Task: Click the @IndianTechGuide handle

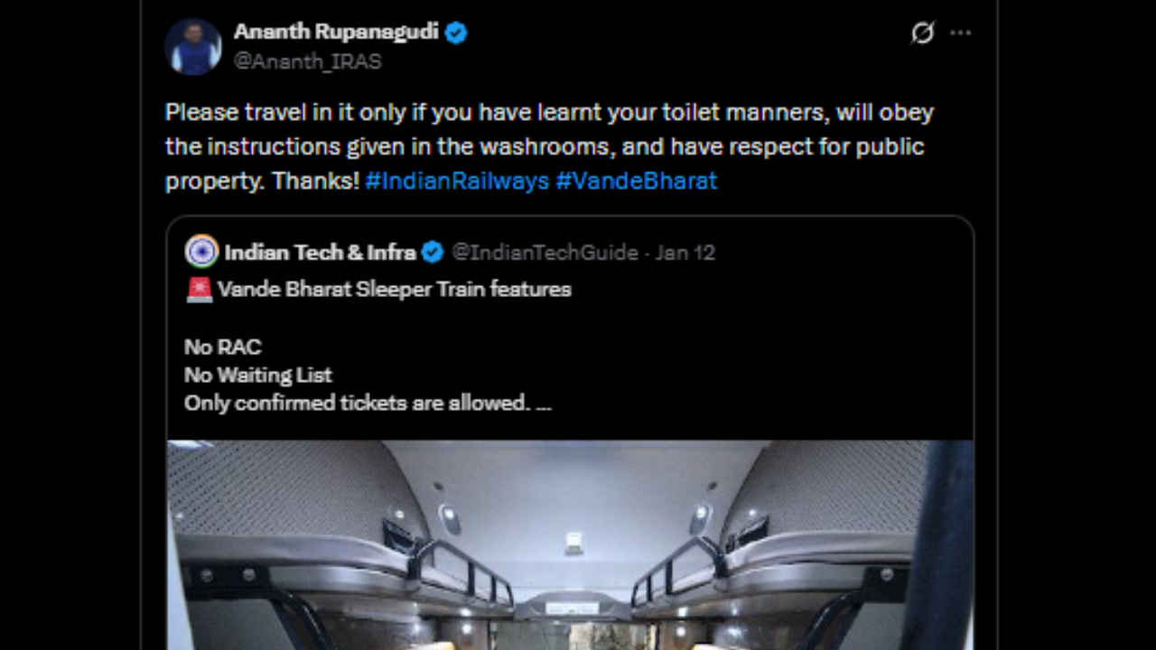Action: tap(545, 253)
